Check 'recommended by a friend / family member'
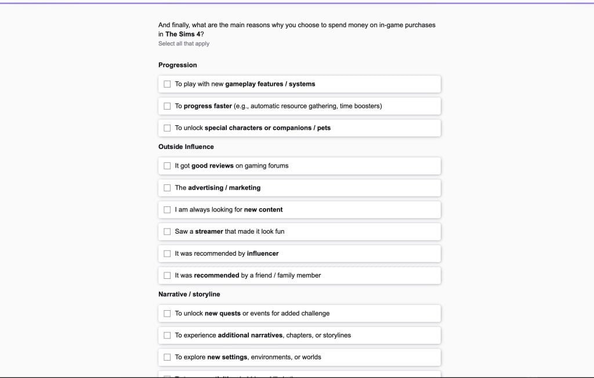 [x=167, y=275]
